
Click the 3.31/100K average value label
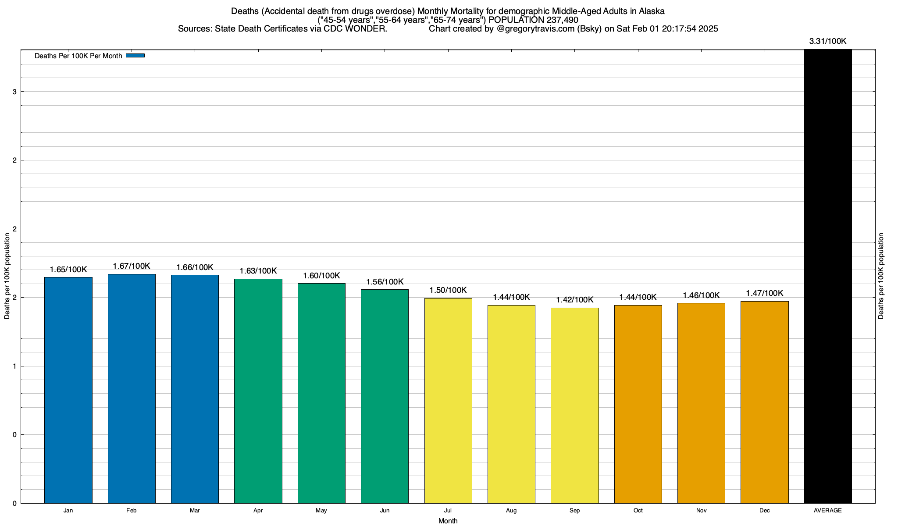828,41
